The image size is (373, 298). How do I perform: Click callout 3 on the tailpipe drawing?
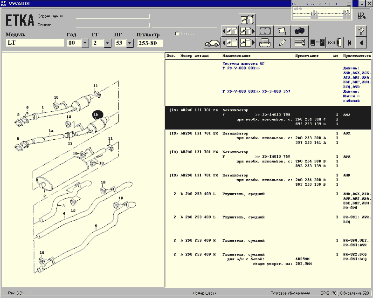[x=63, y=206]
